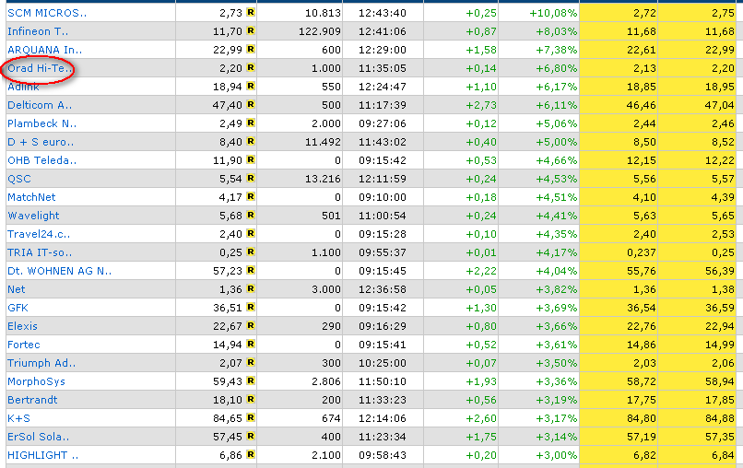
Task: Open the Plambeck N.. stock link
Action: (41, 123)
